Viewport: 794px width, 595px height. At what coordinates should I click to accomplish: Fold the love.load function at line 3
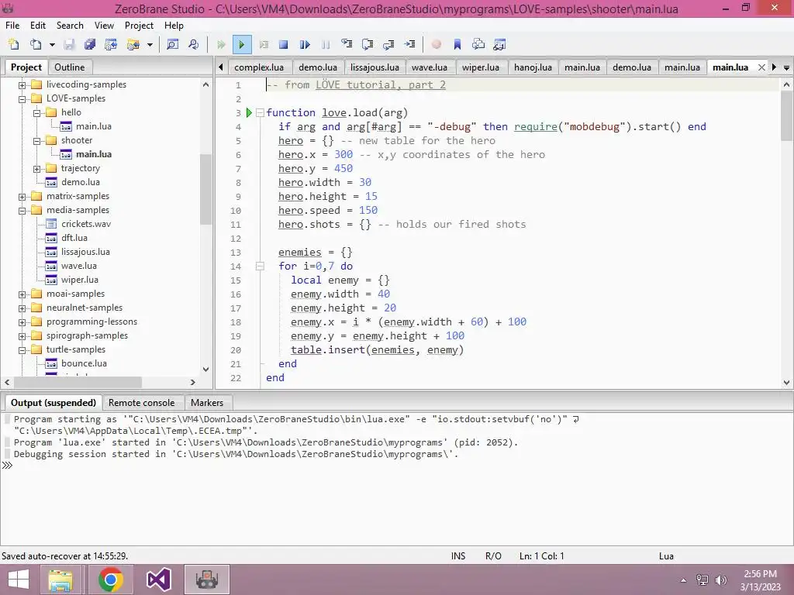coord(260,113)
